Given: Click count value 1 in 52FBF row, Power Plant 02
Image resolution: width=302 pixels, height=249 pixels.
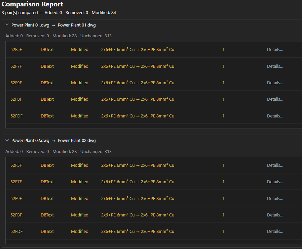Looking at the screenshot, I should click(x=223, y=215).
